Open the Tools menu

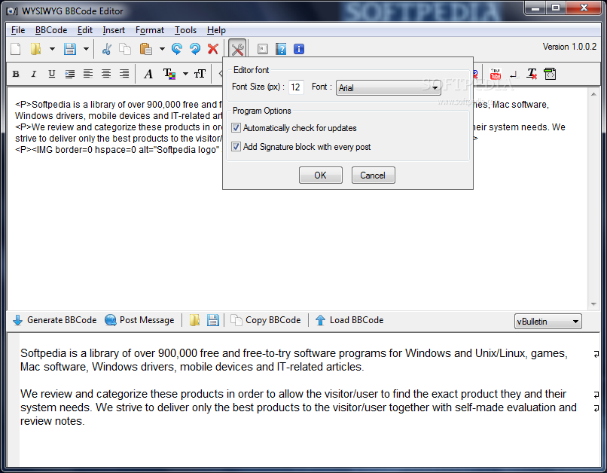185,30
